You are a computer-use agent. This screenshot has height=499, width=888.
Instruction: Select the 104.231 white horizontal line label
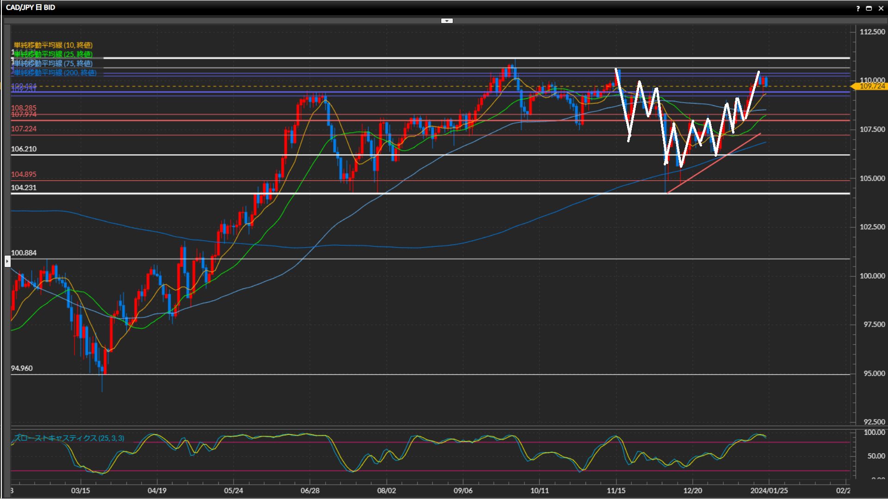tap(24, 188)
